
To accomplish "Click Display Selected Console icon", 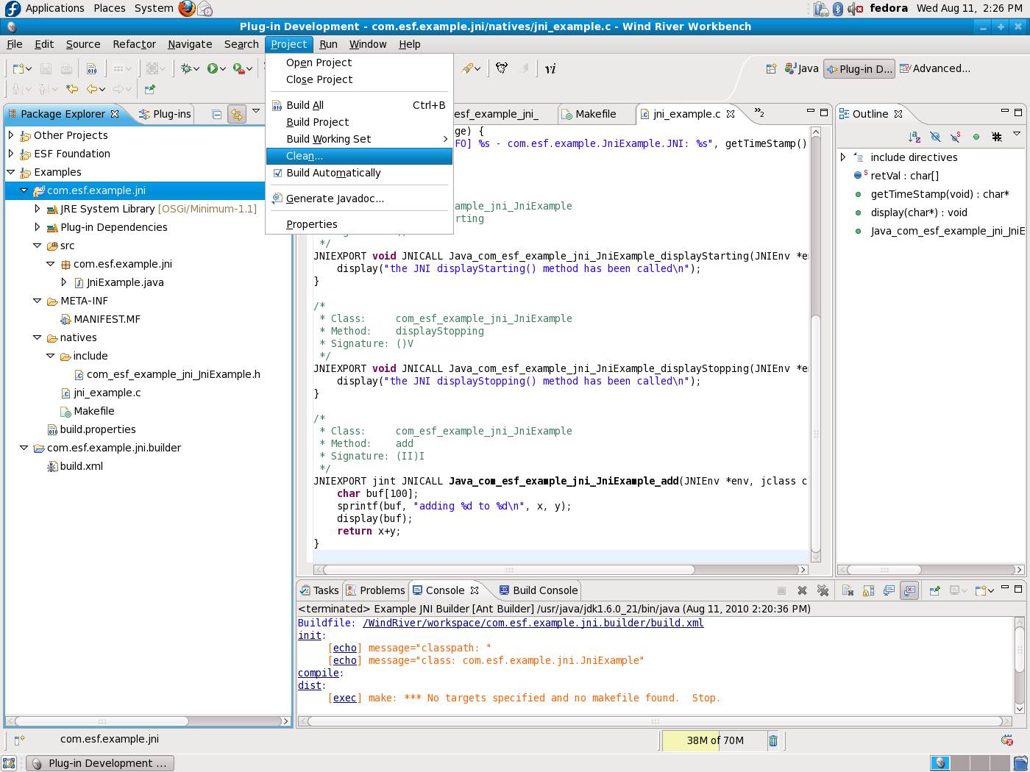I will (954, 590).
